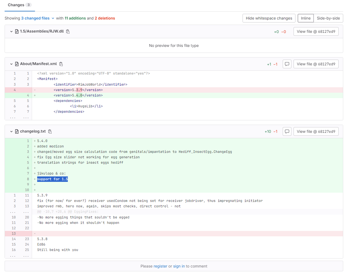The height and width of the screenshot is (274, 347).
Task: Collapse the 1.5/Assemblies/RJW.dll file diff
Action: pyautogui.click(x=11, y=31)
